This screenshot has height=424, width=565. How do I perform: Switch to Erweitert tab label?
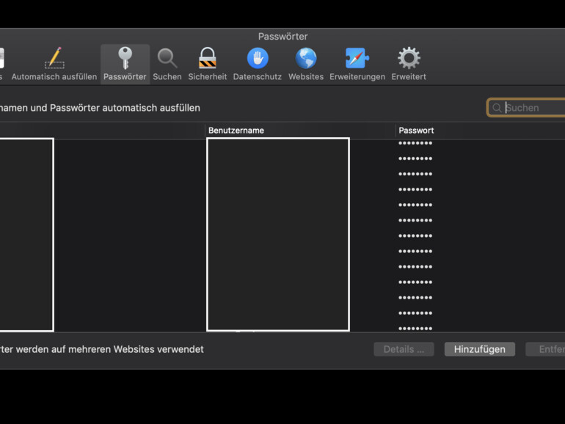[409, 77]
